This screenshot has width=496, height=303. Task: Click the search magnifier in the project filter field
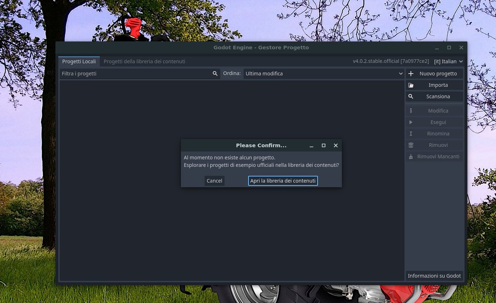point(215,73)
